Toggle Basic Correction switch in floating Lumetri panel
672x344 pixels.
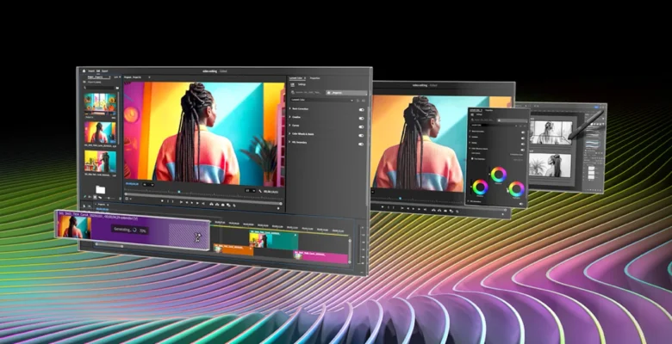(523, 132)
